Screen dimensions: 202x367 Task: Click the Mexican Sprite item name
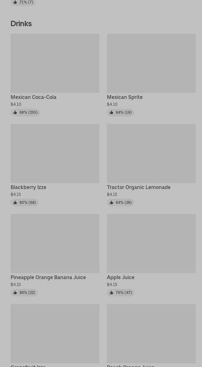(125, 97)
